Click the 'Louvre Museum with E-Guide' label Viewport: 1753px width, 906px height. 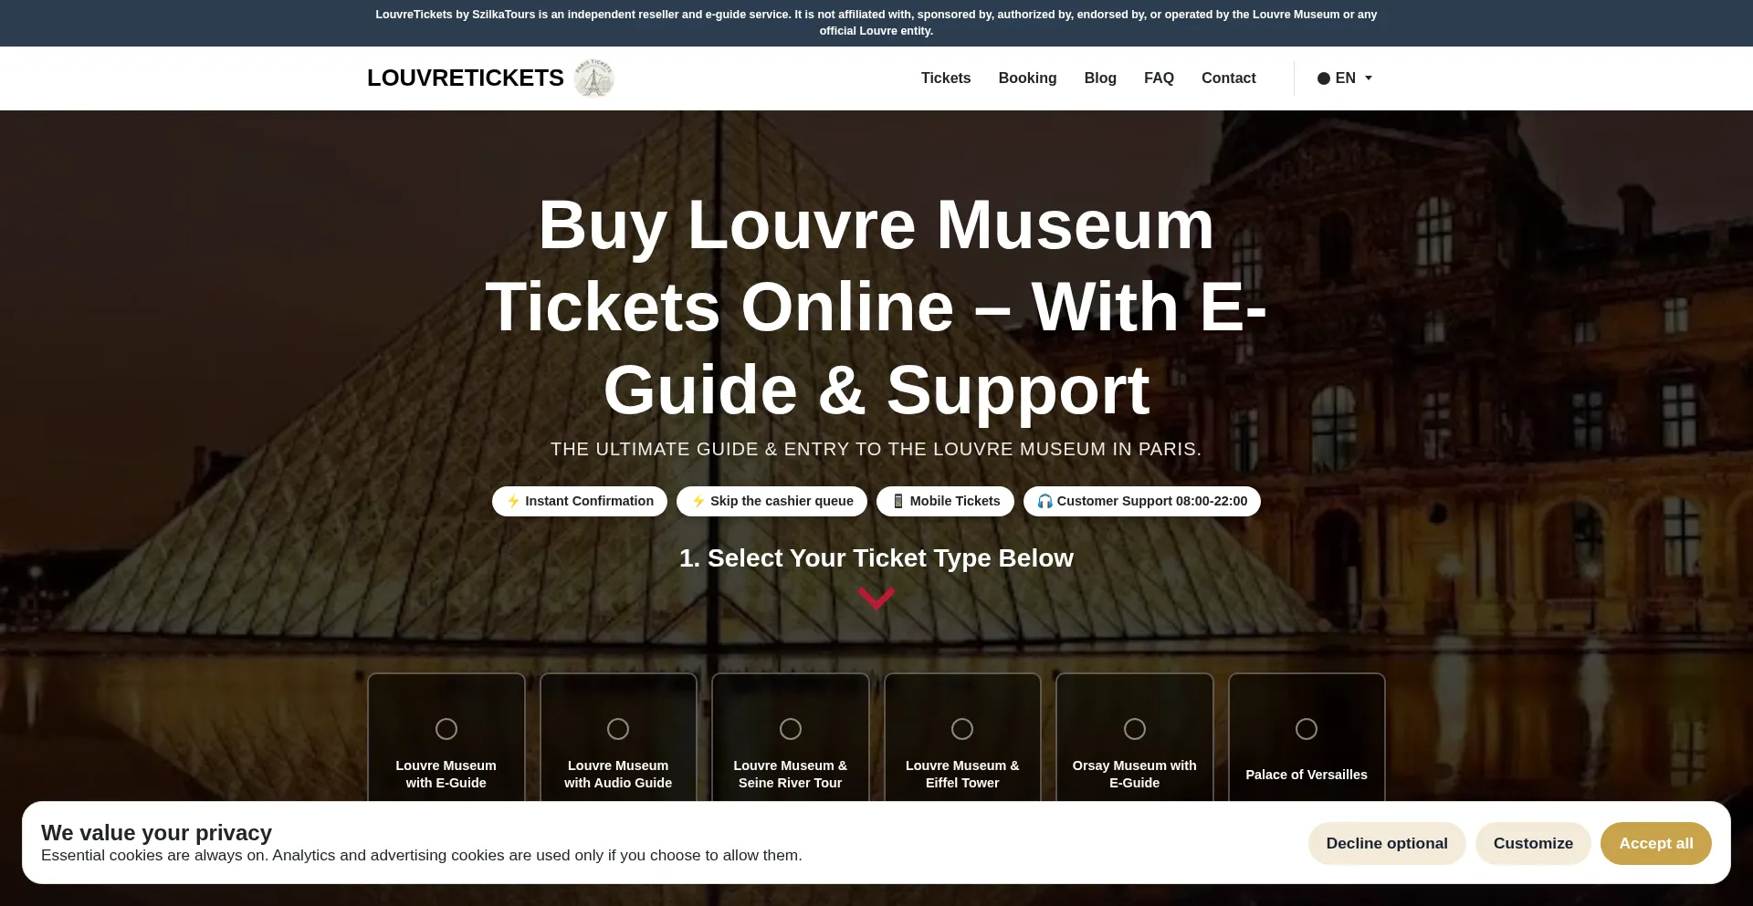click(x=446, y=775)
